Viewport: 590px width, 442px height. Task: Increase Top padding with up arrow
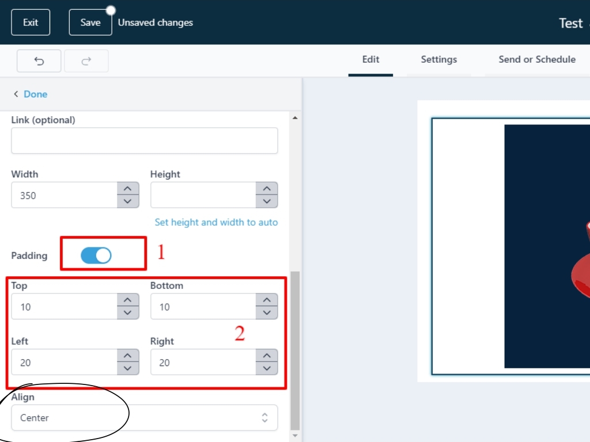tap(128, 300)
